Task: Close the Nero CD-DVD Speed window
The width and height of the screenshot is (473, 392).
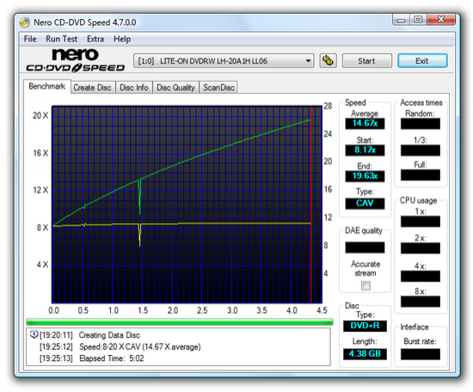Action: click(x=441, y=20)
